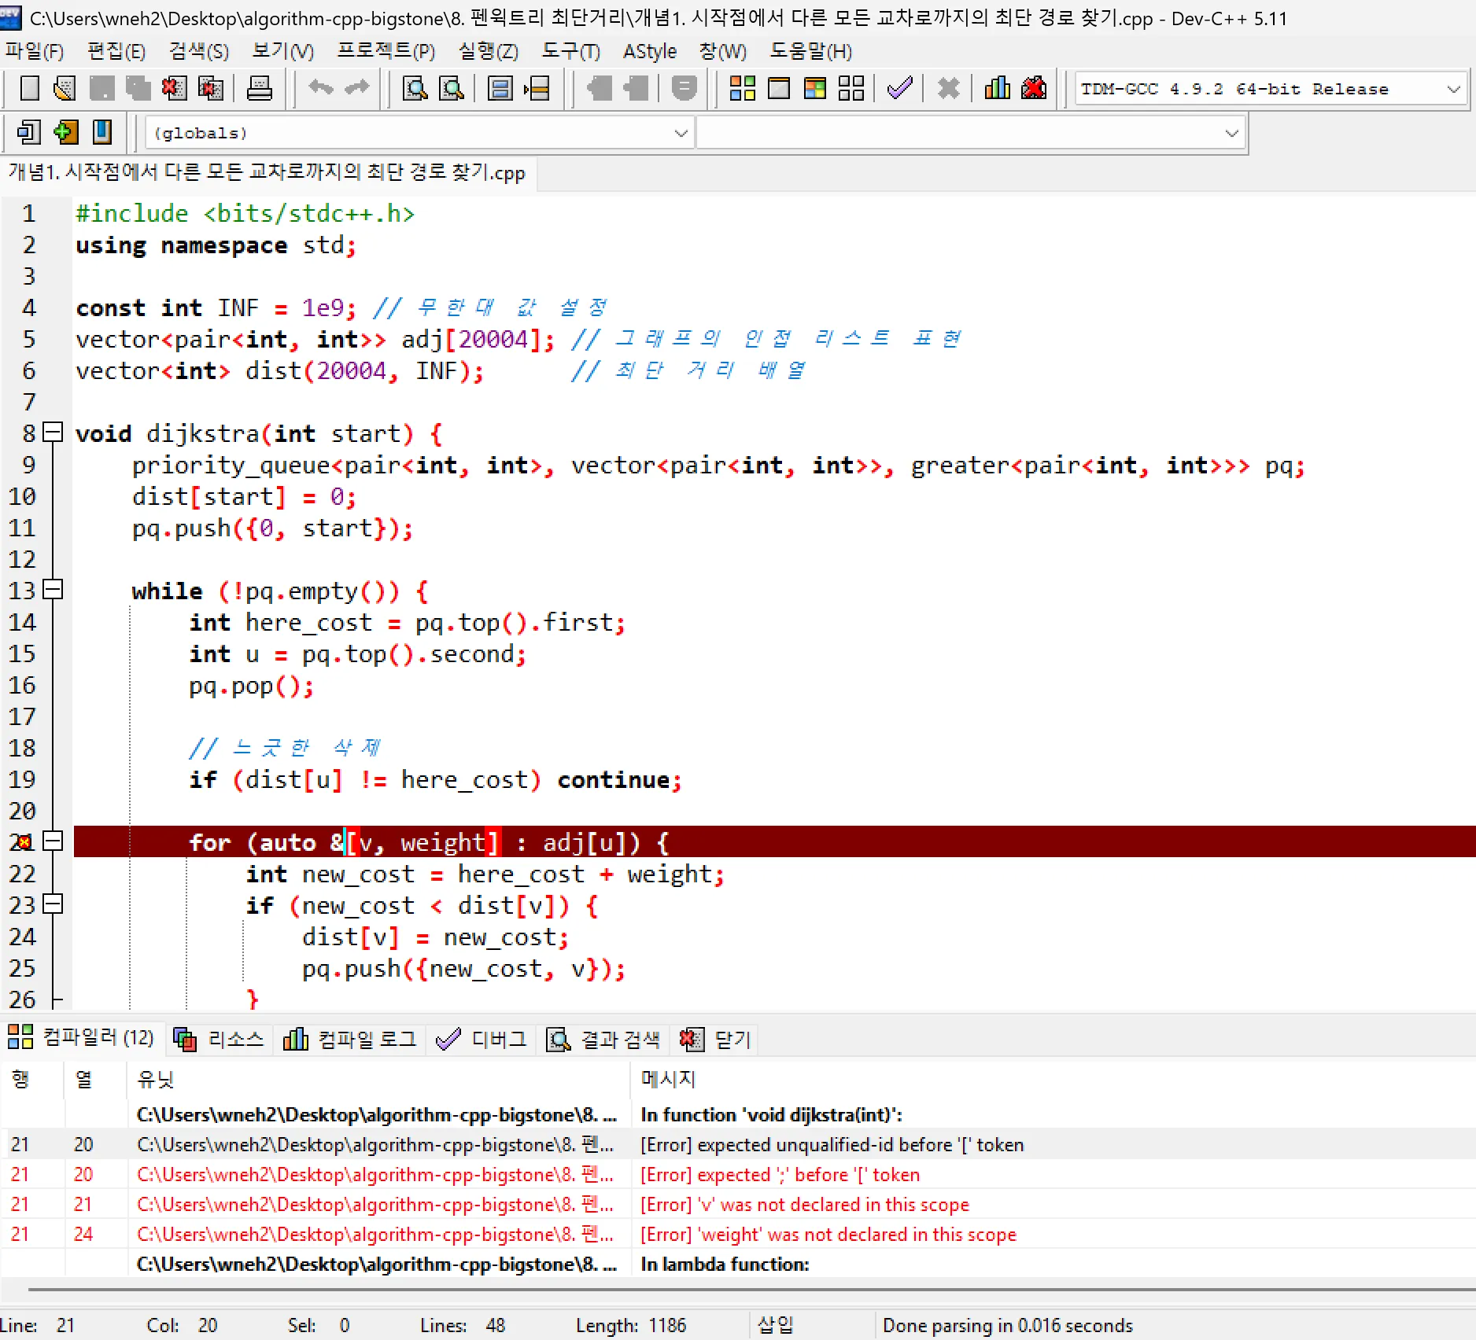Click the Close All files toolbar icon
This screenshot has height=1340, width=1476.
coord(211,88)
